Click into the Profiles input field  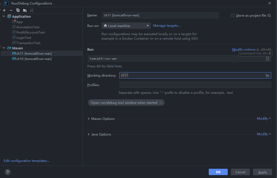click(x=195, y=85)
